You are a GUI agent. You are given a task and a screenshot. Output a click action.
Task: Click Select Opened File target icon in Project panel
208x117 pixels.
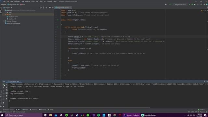click(x=41, y=7)
